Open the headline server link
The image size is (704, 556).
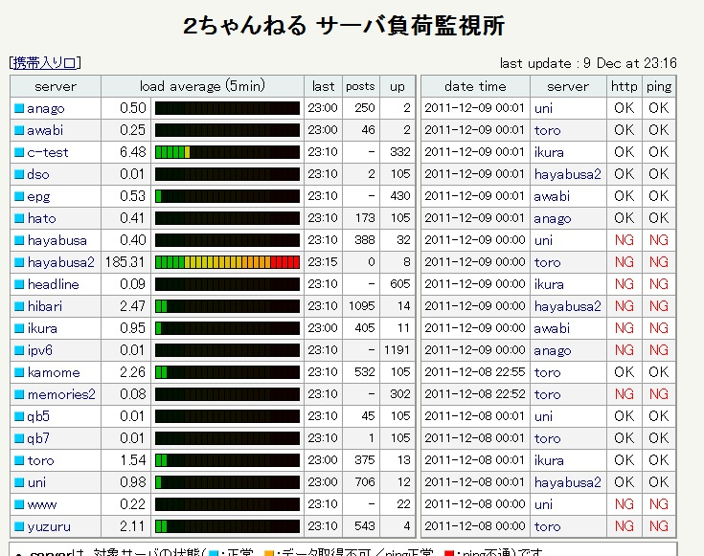coord(54,284)
